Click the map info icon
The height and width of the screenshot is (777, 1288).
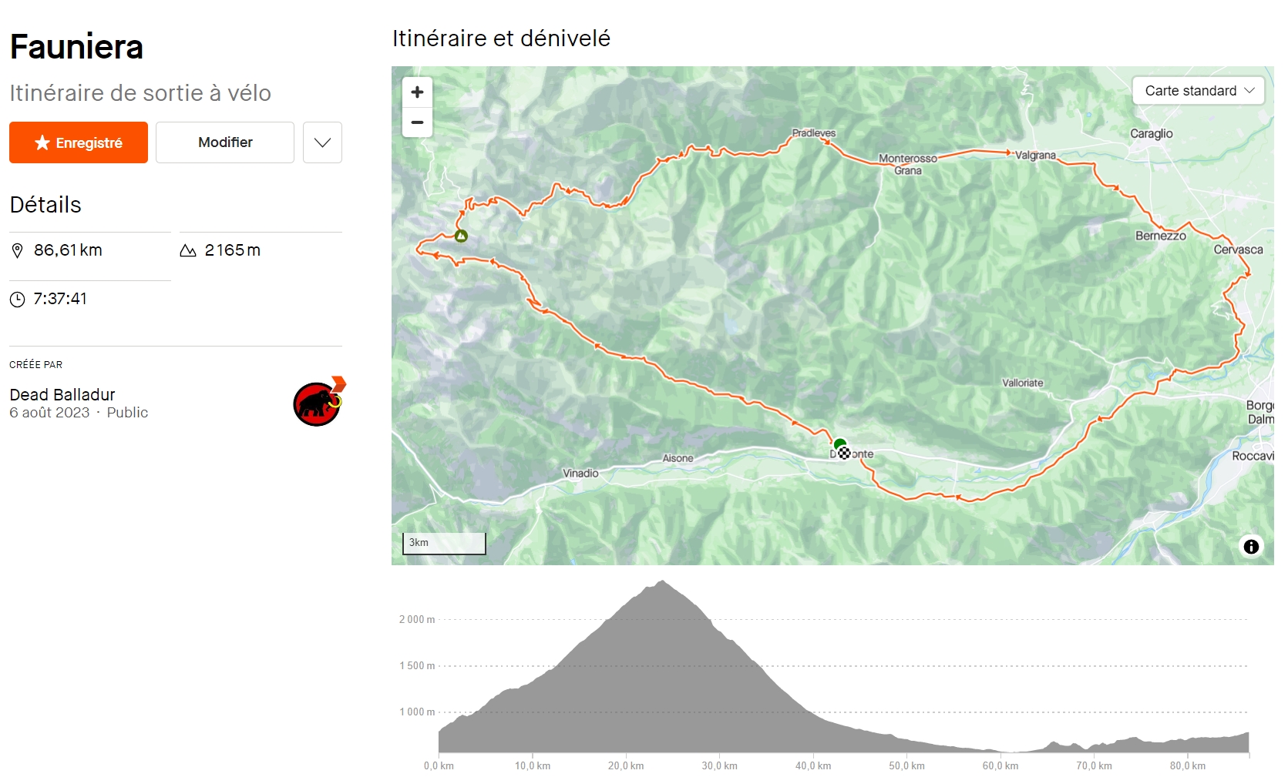[x=1251, y=546]
